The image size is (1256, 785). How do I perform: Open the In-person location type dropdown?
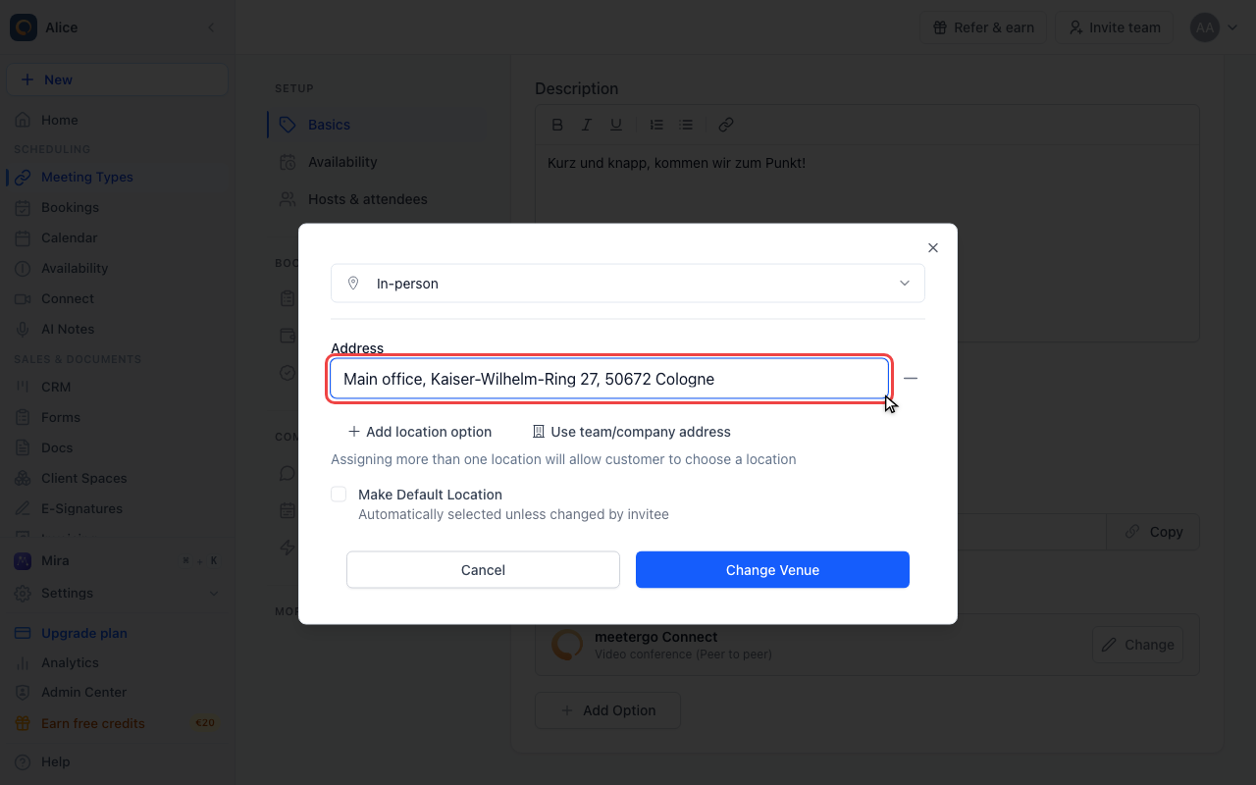pos(628,283)
